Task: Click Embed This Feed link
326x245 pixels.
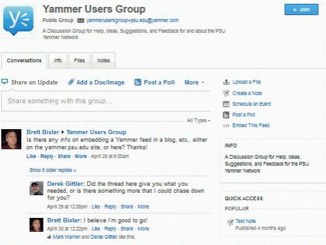Action: tap(251, 125)
